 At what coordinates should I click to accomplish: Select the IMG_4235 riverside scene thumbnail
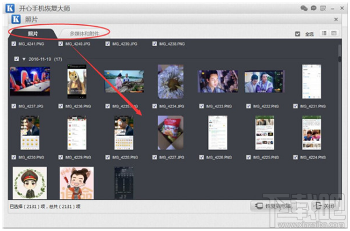(x=124, y=82)
